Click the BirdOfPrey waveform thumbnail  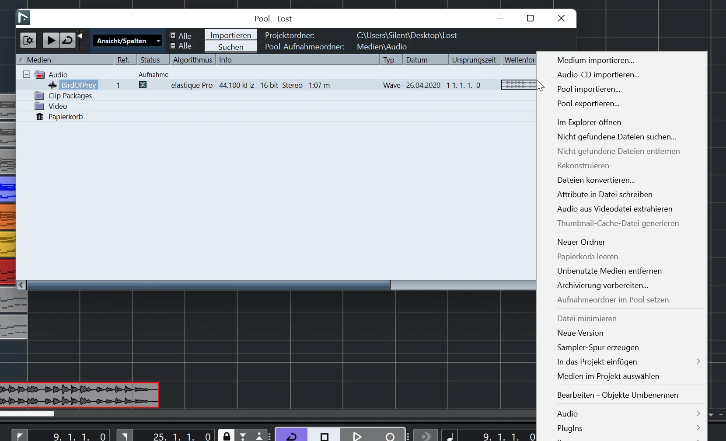coord(519,85)
